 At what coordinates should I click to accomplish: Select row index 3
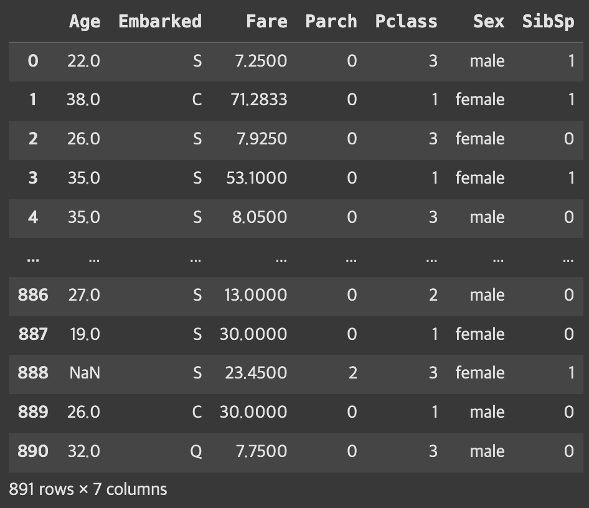pyautogui.click(x=33, y=178)
